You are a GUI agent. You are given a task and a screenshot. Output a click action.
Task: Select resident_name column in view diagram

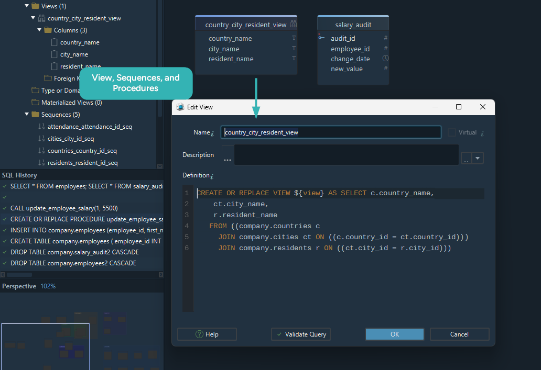coord(231,59)
